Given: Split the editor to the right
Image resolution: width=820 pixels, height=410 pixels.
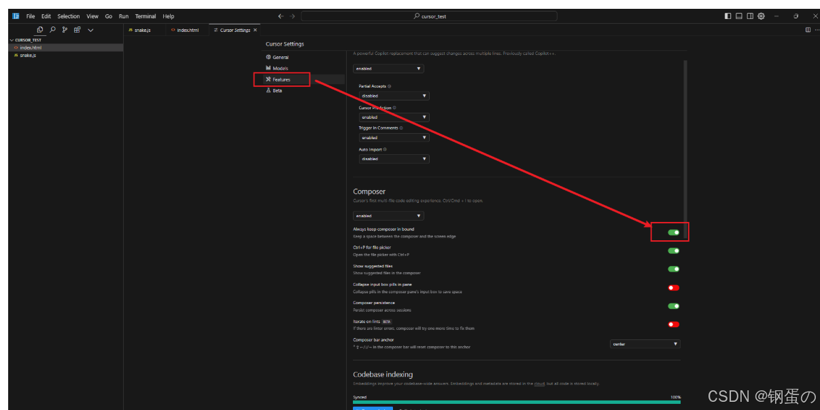Looking at the screenshot, I should pyautogui.click(x=808, y=30).
